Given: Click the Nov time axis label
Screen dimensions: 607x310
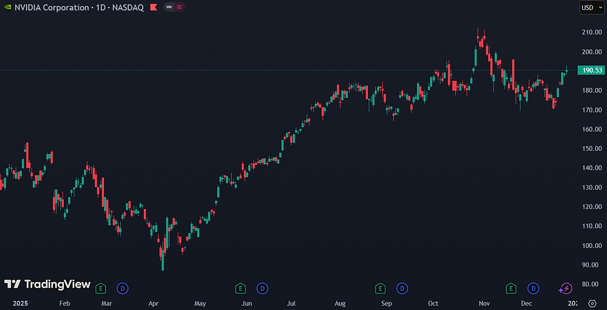Looking at the screenshot, I should 484,303.
